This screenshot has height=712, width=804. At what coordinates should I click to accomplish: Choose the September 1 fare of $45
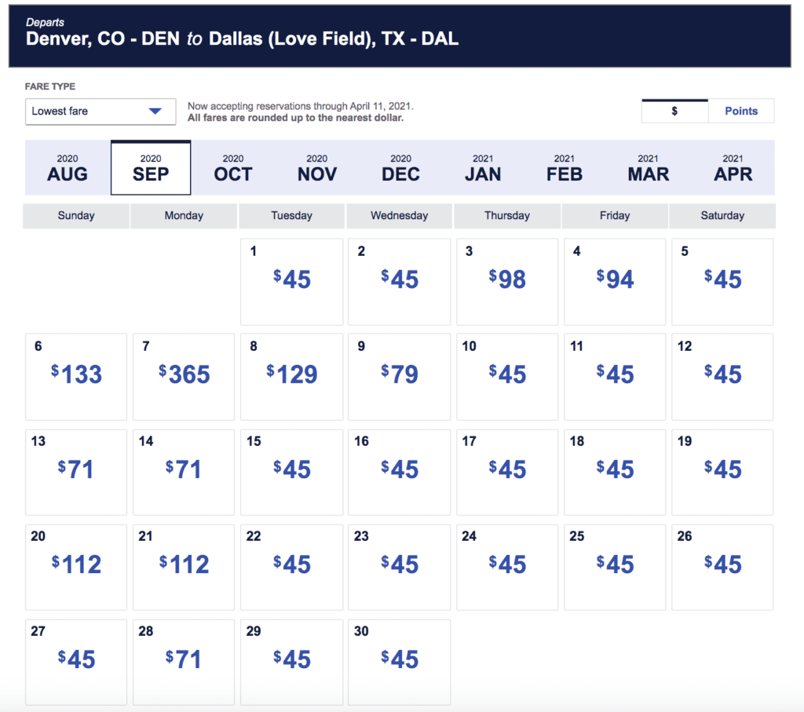[291, 281]
